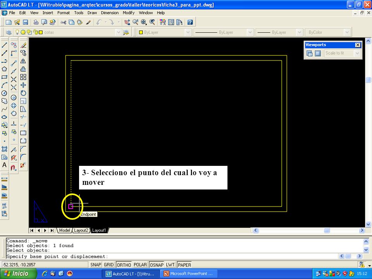Viewport: 372px width, 279px height.
Task: Open the Modify menu
Action: [129, 13]
